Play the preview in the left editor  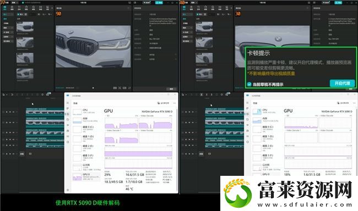point(93,88)
